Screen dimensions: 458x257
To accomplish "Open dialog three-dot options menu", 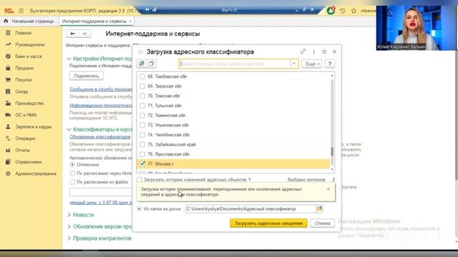I will coord(313,51).
